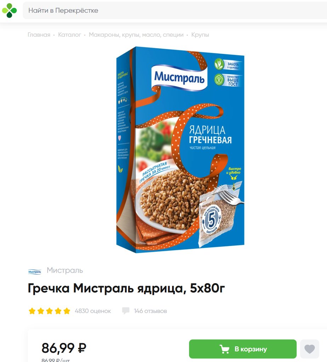Click the reviews speech bubble icon
Screen dimensions: 327x362
(126, 311)
